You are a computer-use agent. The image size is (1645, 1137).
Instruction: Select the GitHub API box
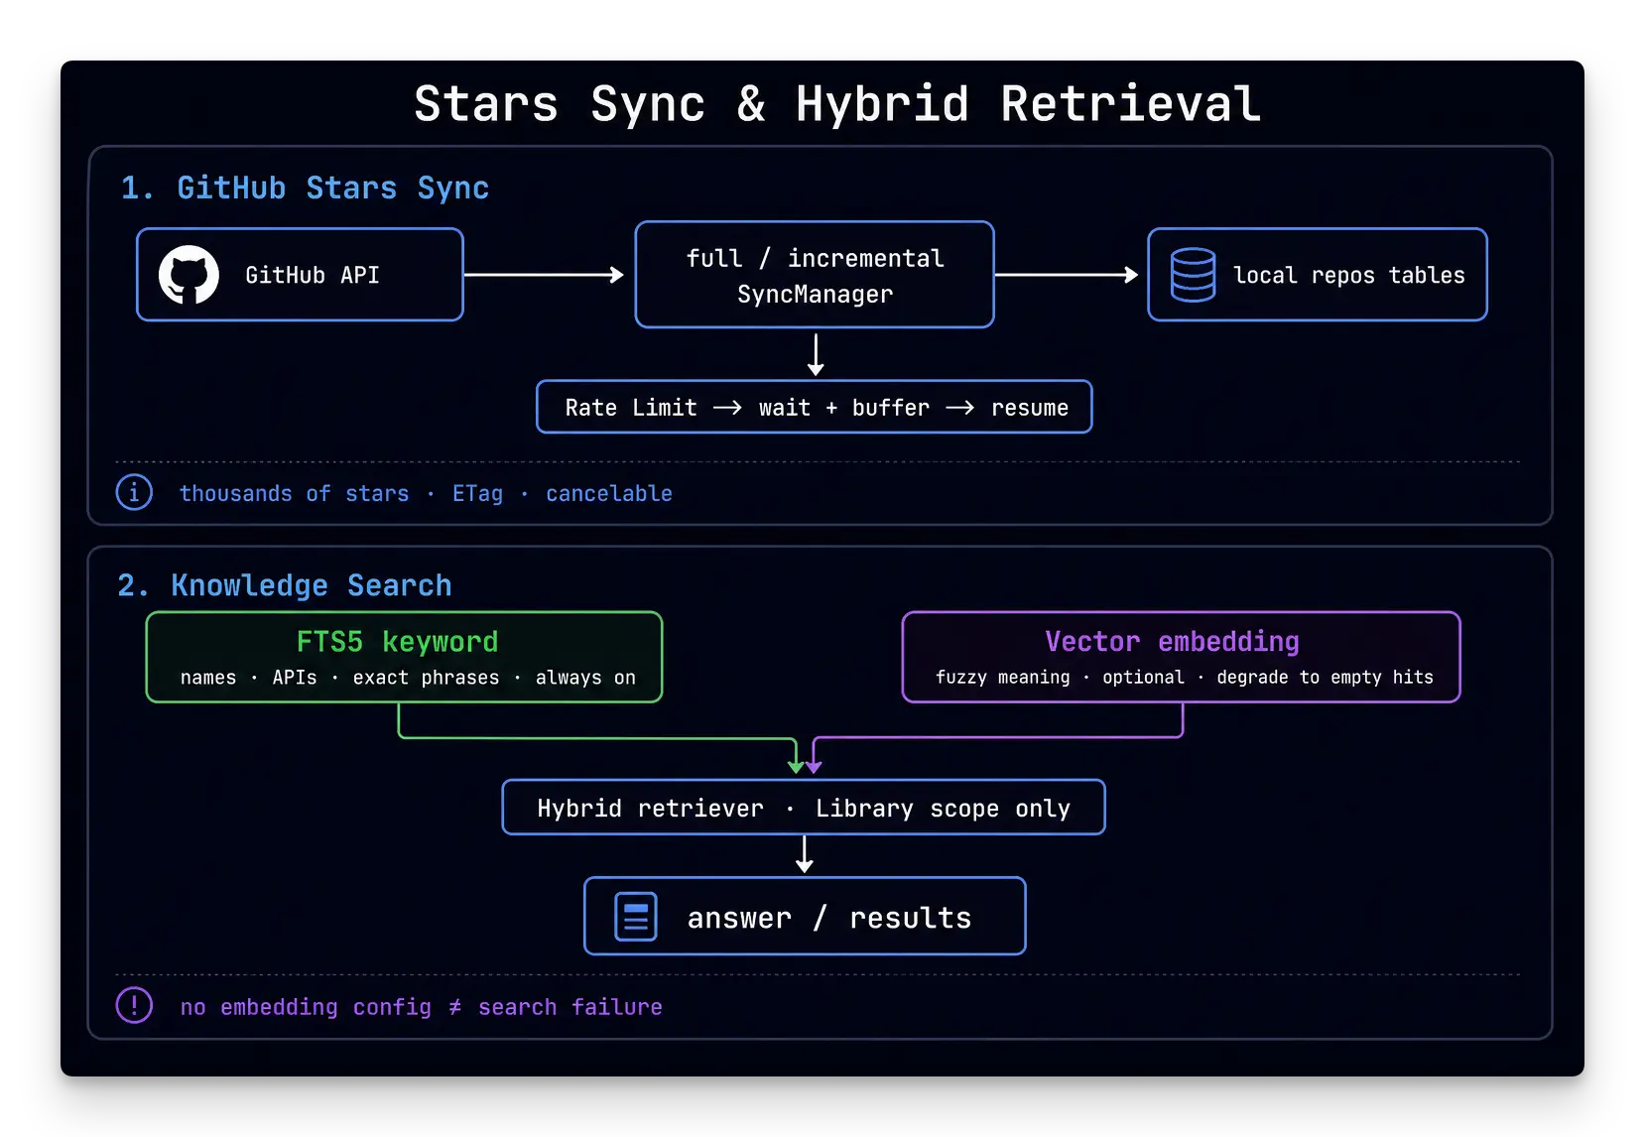coord(300,275)
